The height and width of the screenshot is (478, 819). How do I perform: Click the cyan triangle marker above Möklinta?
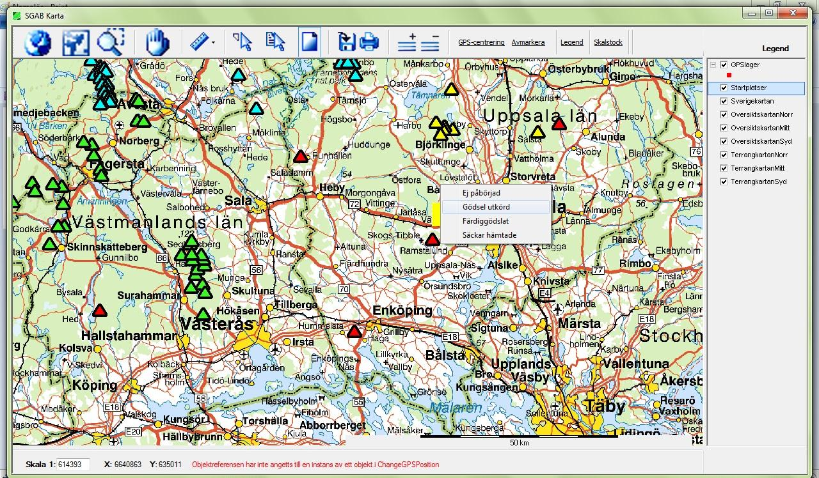[x=256, y=108]
